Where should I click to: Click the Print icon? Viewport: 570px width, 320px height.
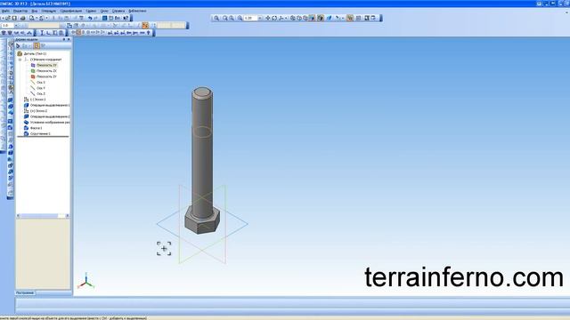[22, 18]
